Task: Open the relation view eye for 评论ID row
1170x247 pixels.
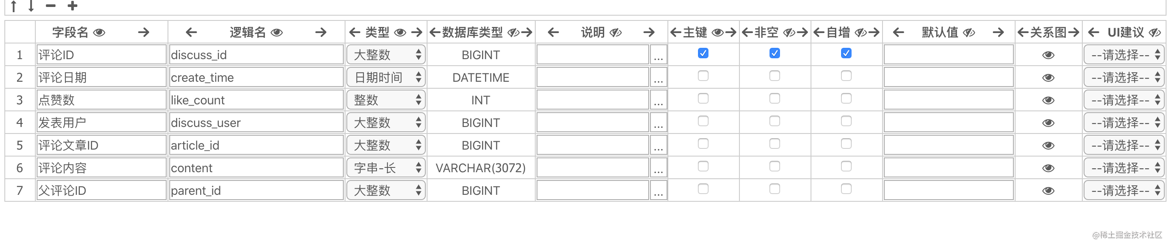Action: pyautogui.click(x=1048, y=55)
